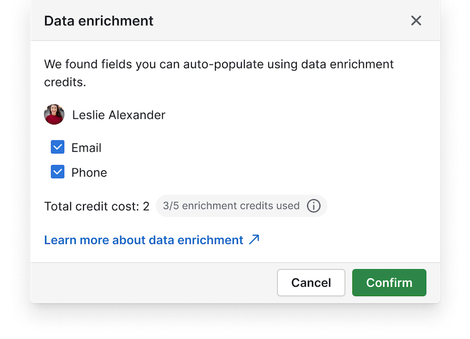This screenshot has height=339, width=470.
Task: Confirm the data enrichment
Action: (x=389, y=283)
